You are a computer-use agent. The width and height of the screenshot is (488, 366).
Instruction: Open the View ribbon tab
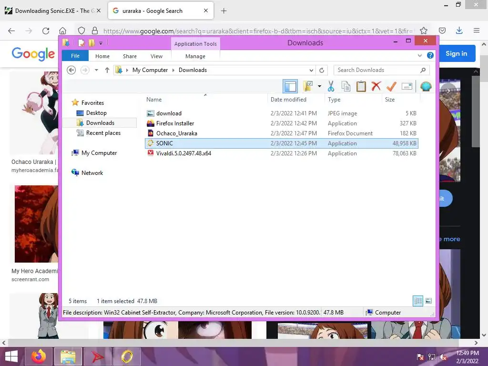[x=156, y=56]
